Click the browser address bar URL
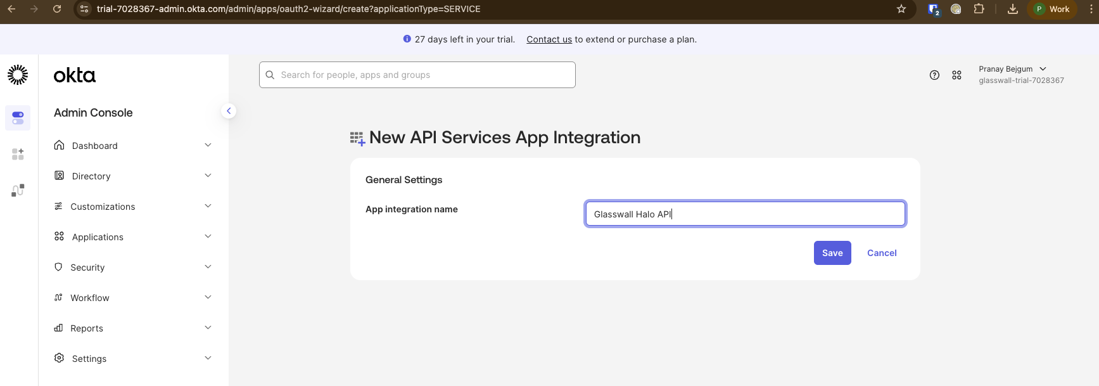This screenshot has height=386, width=1099. coord(289,9)
